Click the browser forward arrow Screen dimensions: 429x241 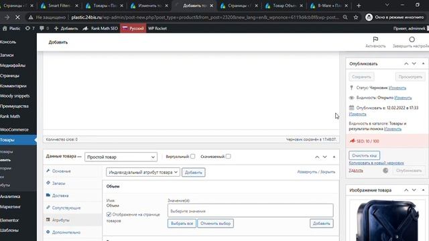[7, 17]
